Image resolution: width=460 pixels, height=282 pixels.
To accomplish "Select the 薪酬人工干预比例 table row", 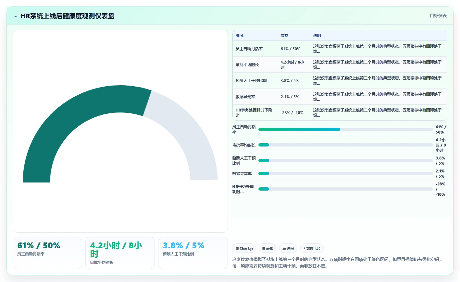I will click(340, 81).
